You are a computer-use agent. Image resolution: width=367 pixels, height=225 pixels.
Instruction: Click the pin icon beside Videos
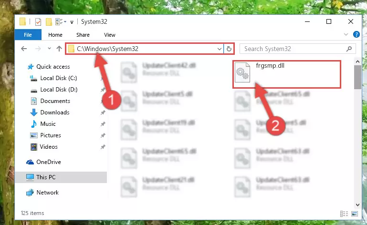point(103,147)
